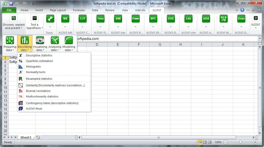Choose Contingency table (descriptive statistics)
Viewport: 264px width, 147px height.
pos(54,103)
